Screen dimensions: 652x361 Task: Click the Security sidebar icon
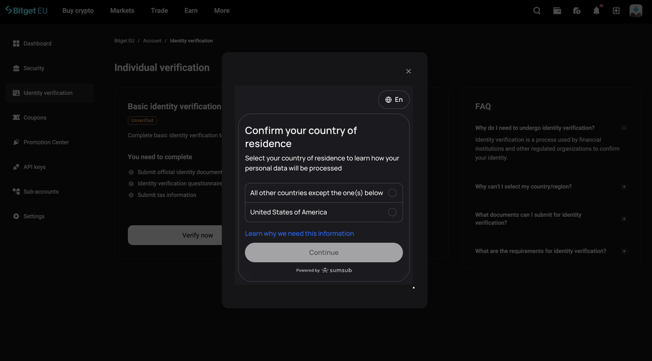16,68
